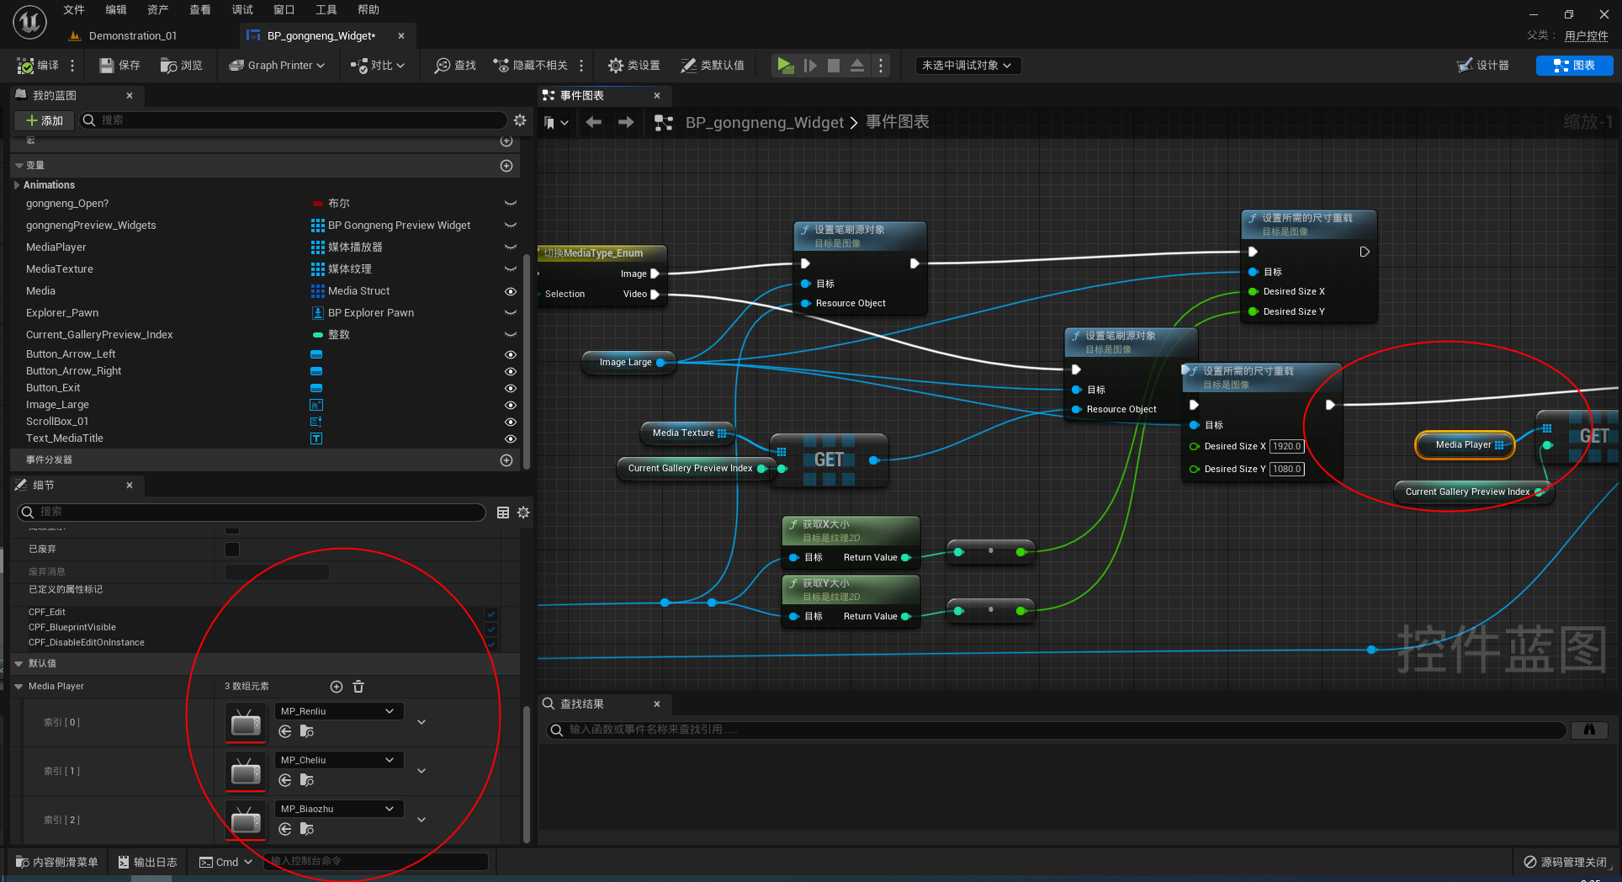The image size is (1622, 882).
Task: Navigate back with the graph left arrow
Action: tap(594, 123)
